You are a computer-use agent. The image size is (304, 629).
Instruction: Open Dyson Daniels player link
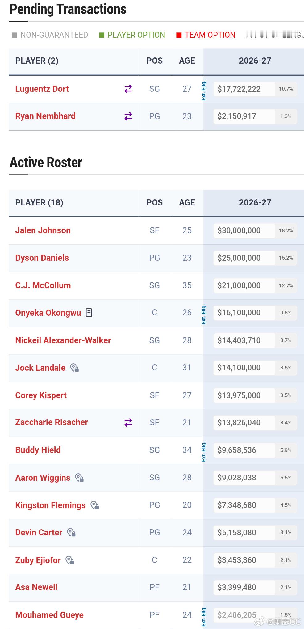42,258
